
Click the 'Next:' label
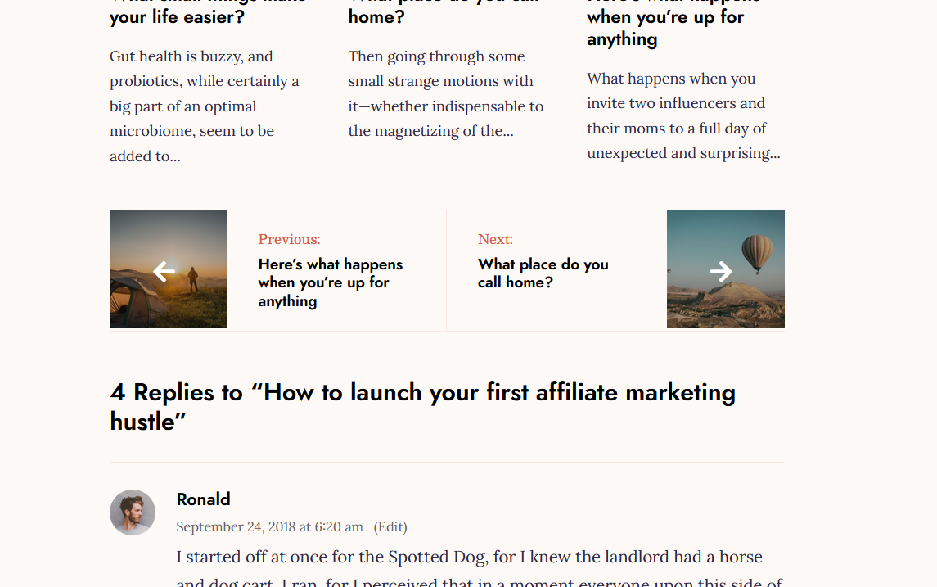495,239
